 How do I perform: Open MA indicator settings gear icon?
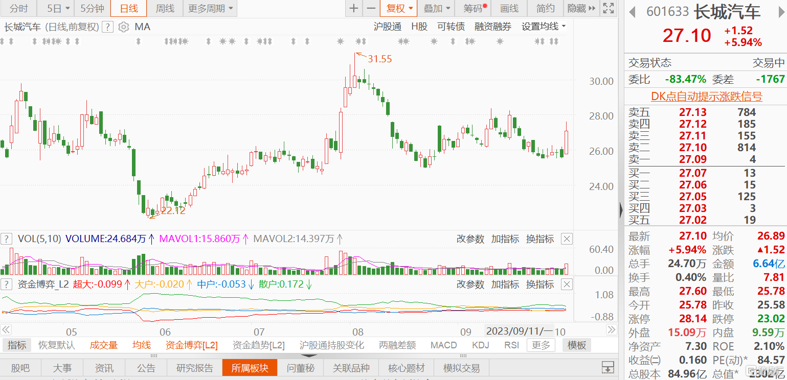pos(123,27)
